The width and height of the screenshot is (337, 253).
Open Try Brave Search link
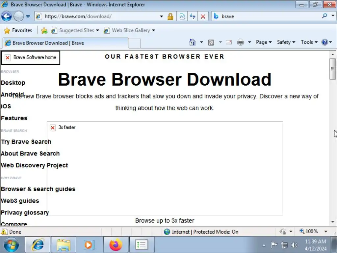[26, 142]
